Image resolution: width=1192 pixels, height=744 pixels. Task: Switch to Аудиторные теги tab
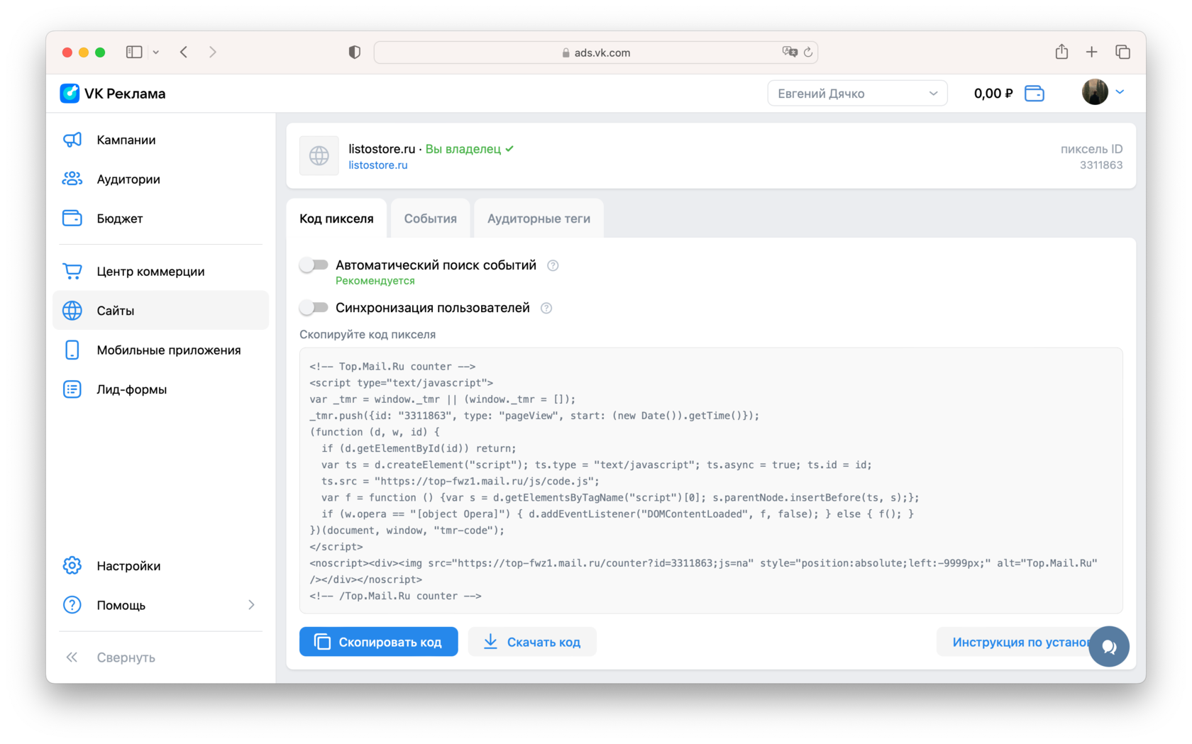point(539,218)
